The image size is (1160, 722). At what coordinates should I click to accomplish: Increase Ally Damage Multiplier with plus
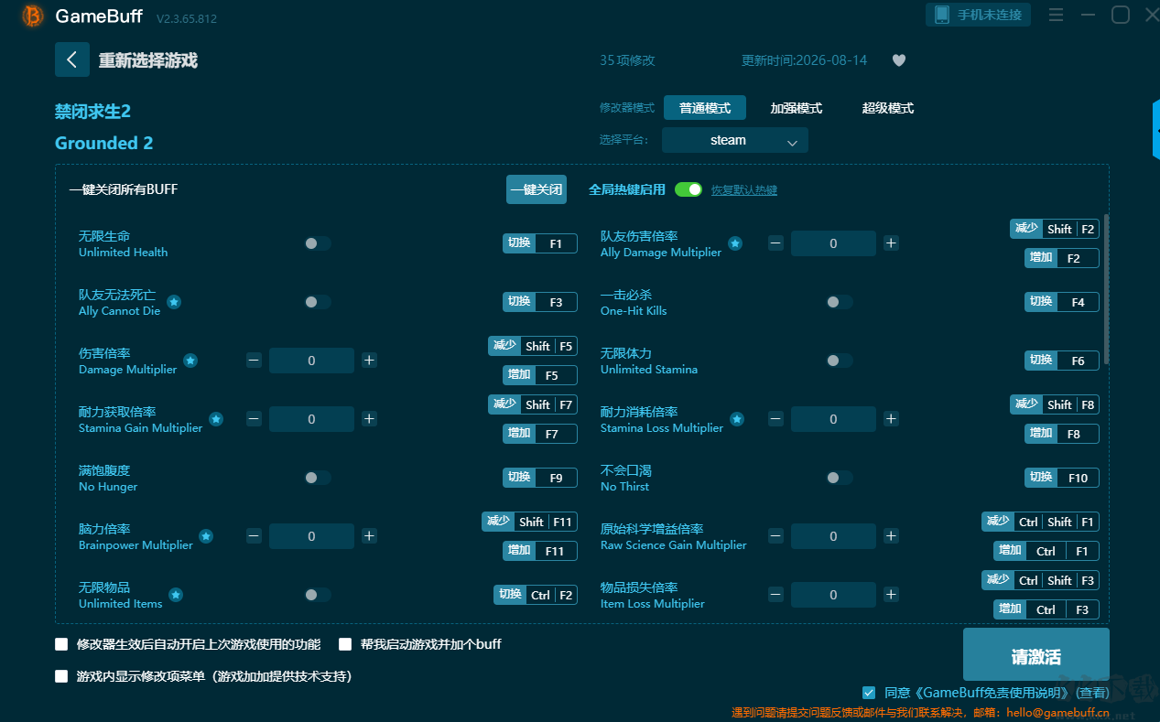[x=891, y=243]
